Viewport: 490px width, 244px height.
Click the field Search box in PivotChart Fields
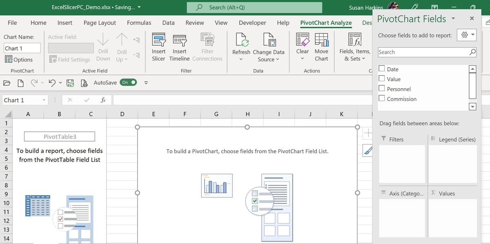pyautogui.click(x=427, y=52)
